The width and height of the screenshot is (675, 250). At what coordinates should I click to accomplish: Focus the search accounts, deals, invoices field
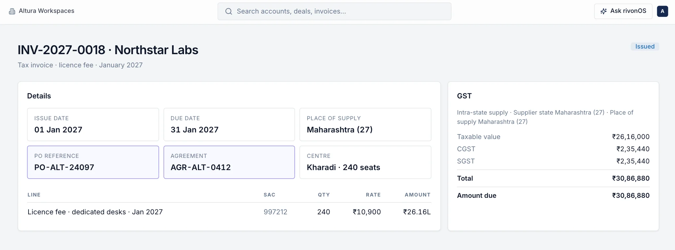coord(334,11)
